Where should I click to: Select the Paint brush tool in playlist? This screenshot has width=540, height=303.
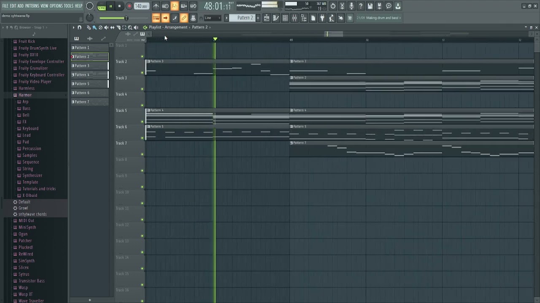(94, 27)
